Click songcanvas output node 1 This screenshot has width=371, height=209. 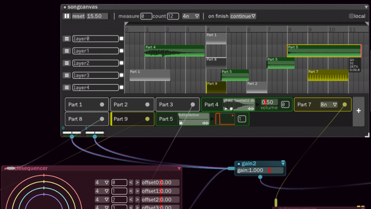coord(95,137)
